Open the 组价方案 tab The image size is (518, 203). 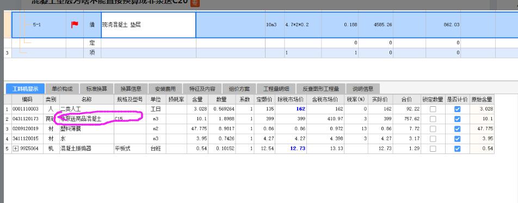(239, 89)
